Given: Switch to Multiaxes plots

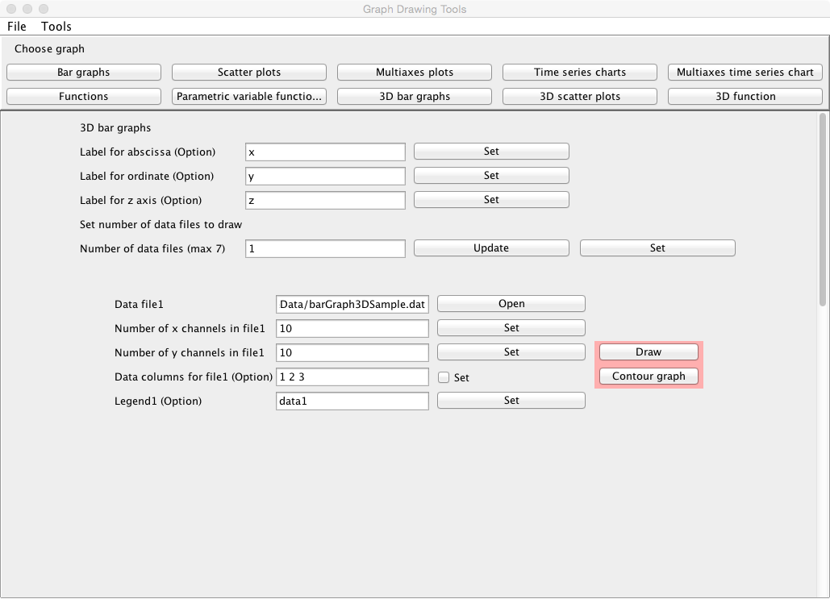Looking at the screenshot, I should click(x=415, y=72).
